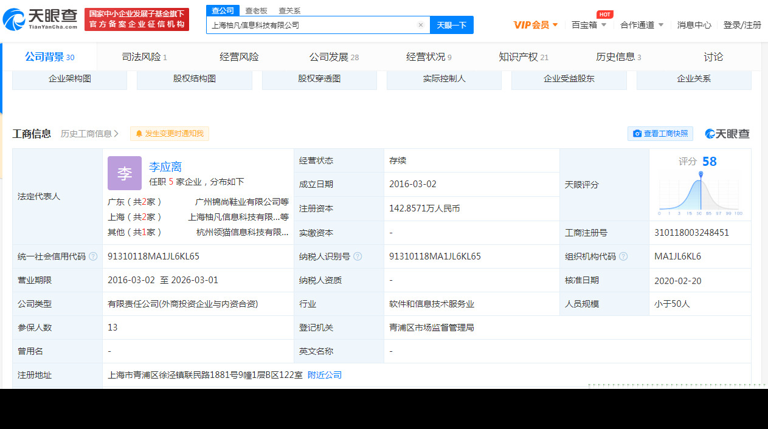This screenshot has width=768, height=429.
Task: Open the 历史信息 tab
Action: coord(618,57)
